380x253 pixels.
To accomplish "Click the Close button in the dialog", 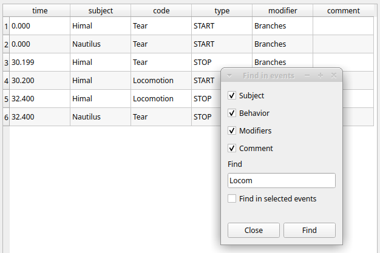I will (x=254, y=230).
